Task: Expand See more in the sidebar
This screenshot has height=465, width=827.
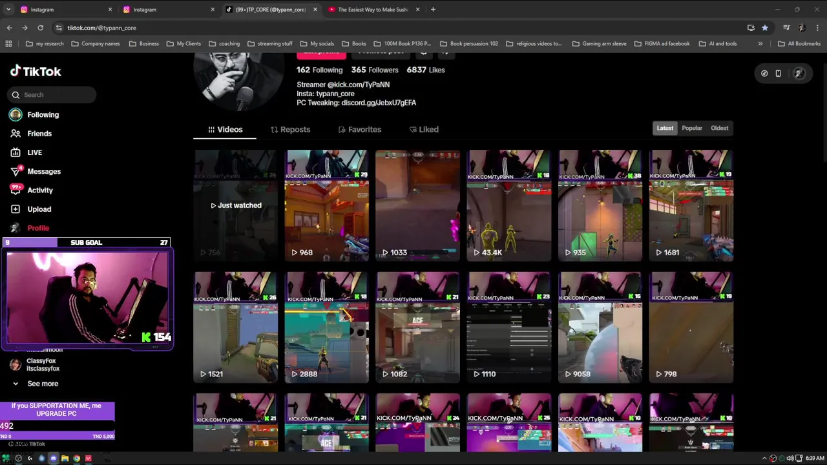Action: point(35,384)
